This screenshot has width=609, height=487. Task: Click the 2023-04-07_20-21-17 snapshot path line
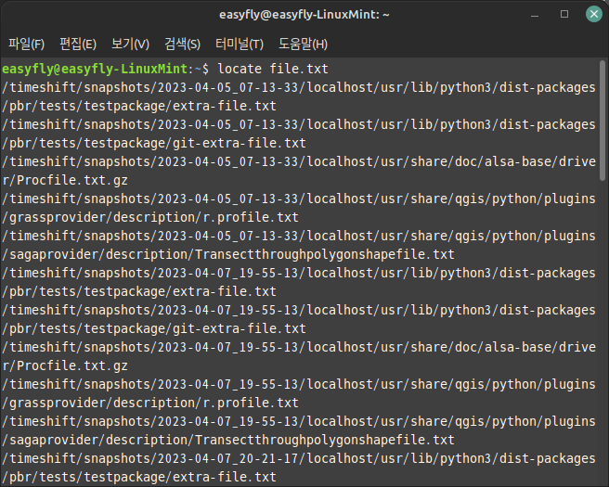point(299,458)
